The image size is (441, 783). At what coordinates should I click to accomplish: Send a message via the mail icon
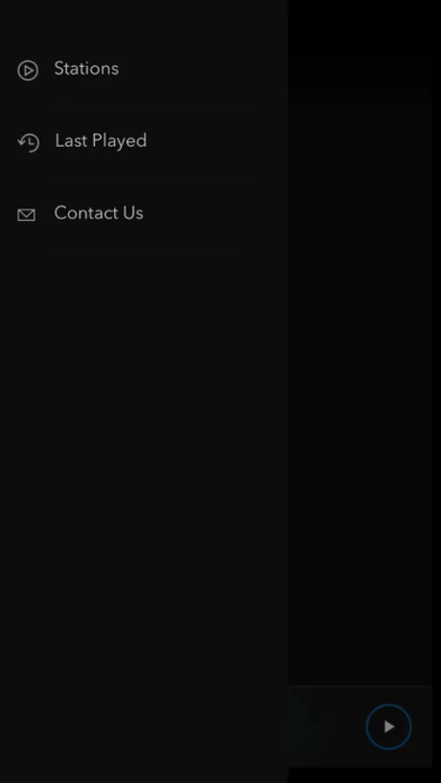pyautogui.click(x=26, y=215)
